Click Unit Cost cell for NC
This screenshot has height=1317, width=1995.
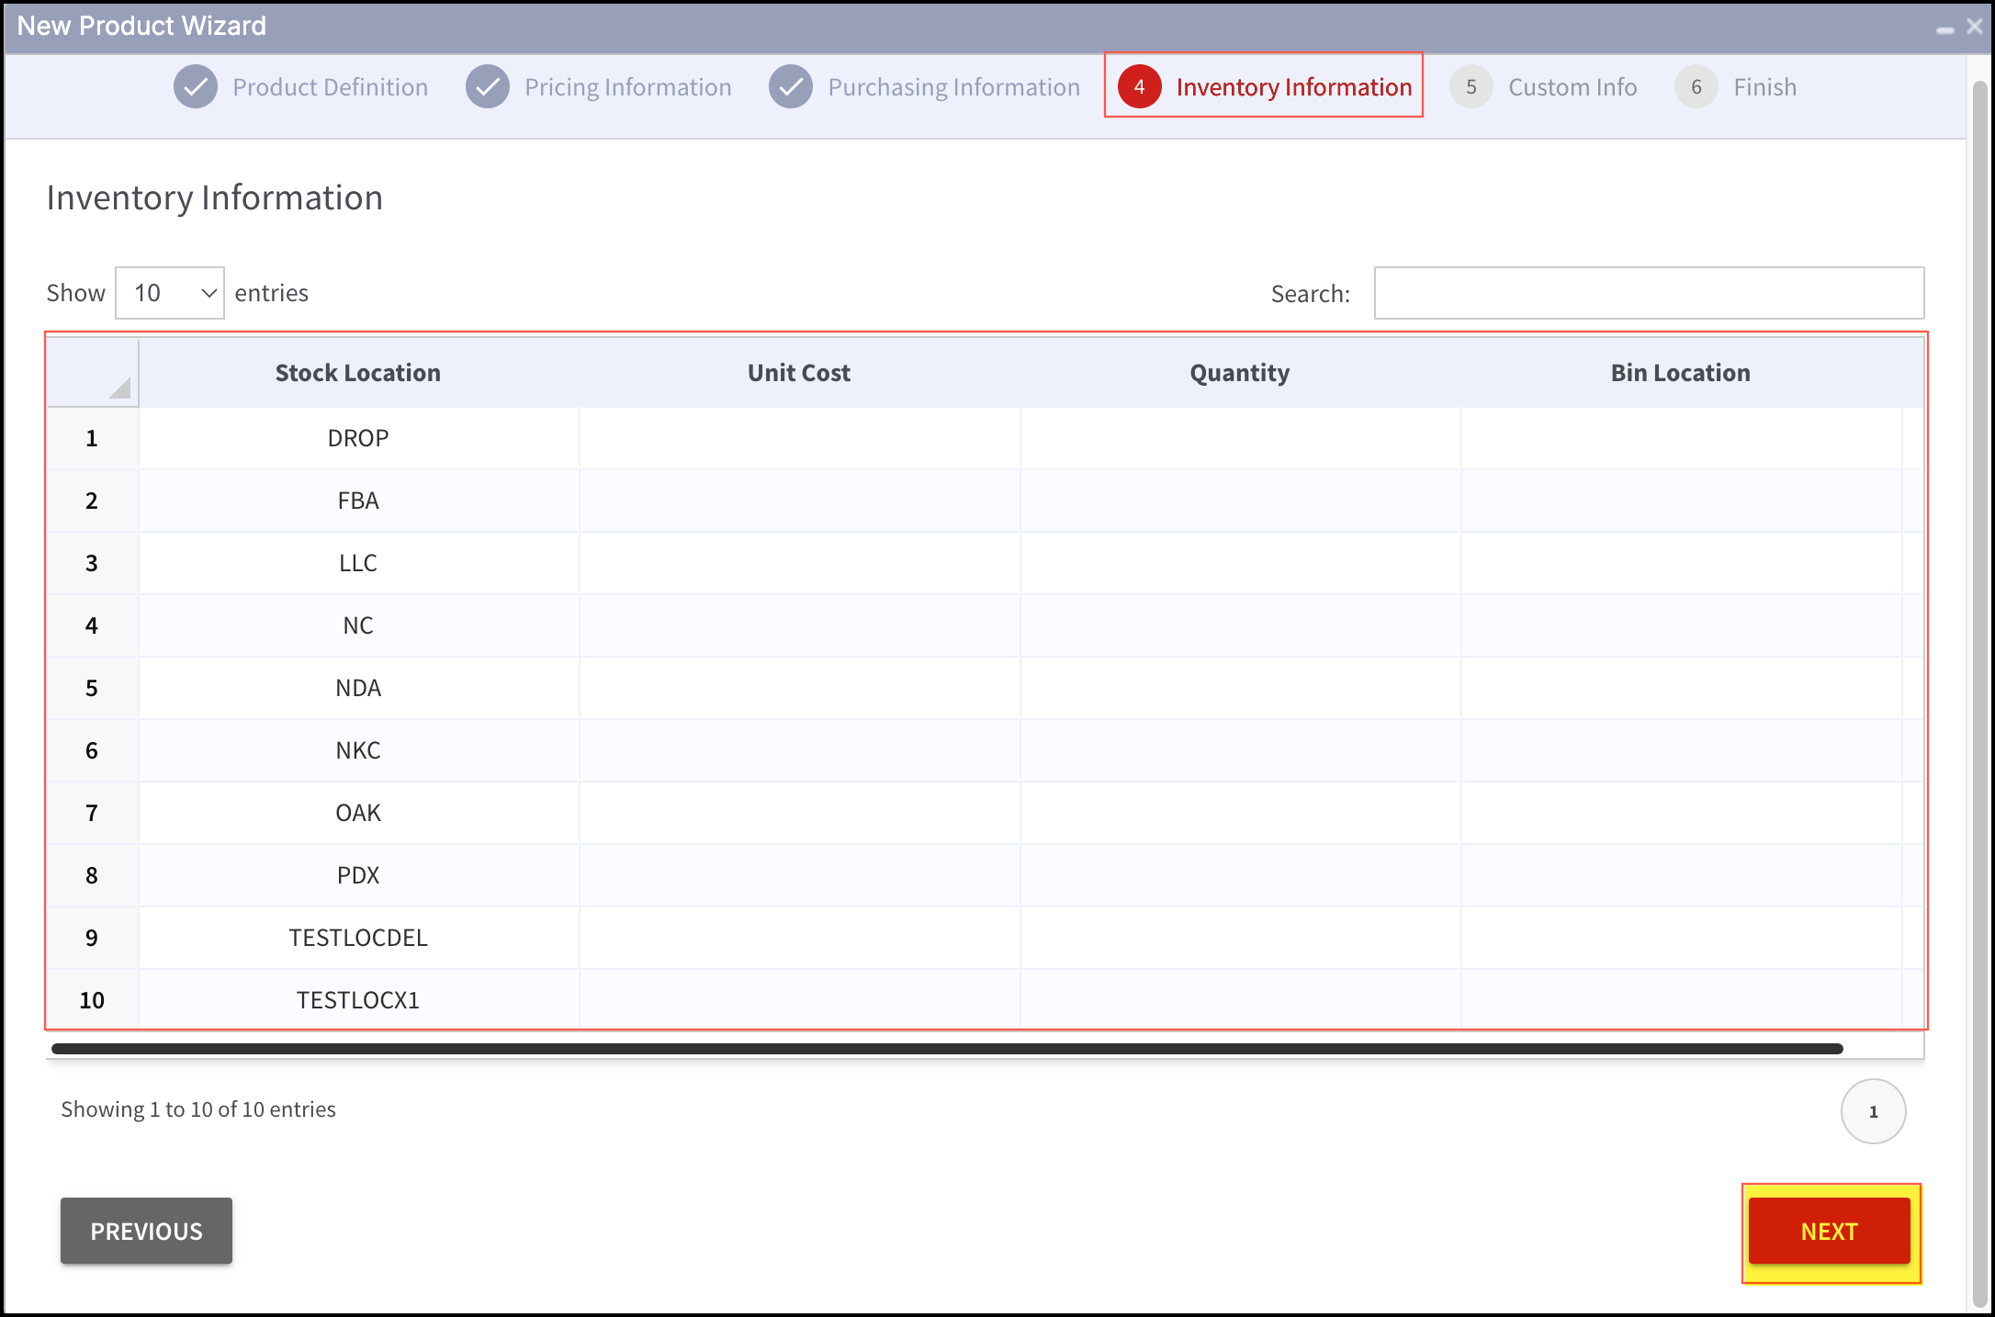[799, 625]
